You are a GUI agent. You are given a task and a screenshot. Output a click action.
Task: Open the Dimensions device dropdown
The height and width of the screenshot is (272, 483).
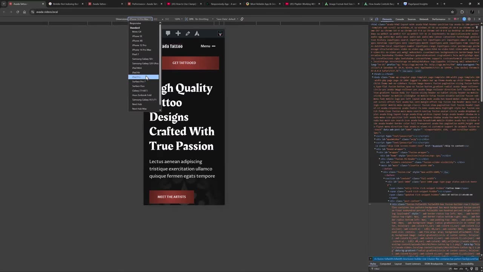click(x=140, y=19)
